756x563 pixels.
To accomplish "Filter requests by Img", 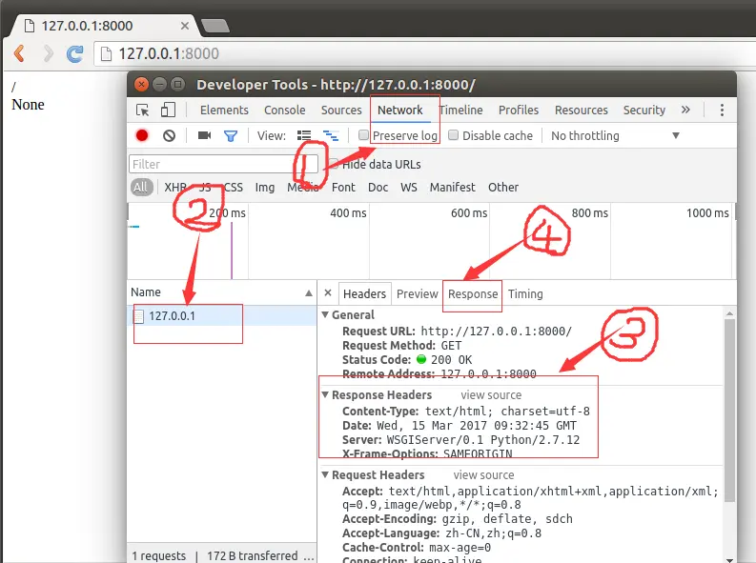I will (265, 188).
